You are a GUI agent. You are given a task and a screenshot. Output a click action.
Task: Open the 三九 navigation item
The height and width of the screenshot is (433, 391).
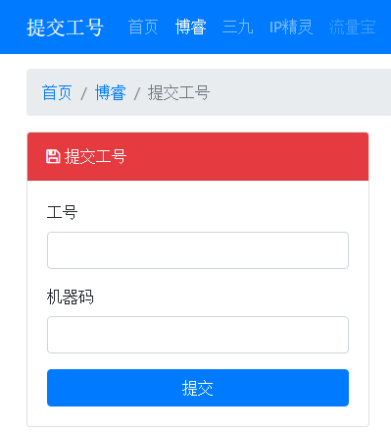[237, 27]
